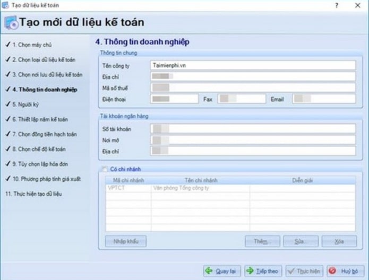Click the Mã số thuế input field
Image resolution: width=369 pixels, height=280 pixels.
click(253, 87)
